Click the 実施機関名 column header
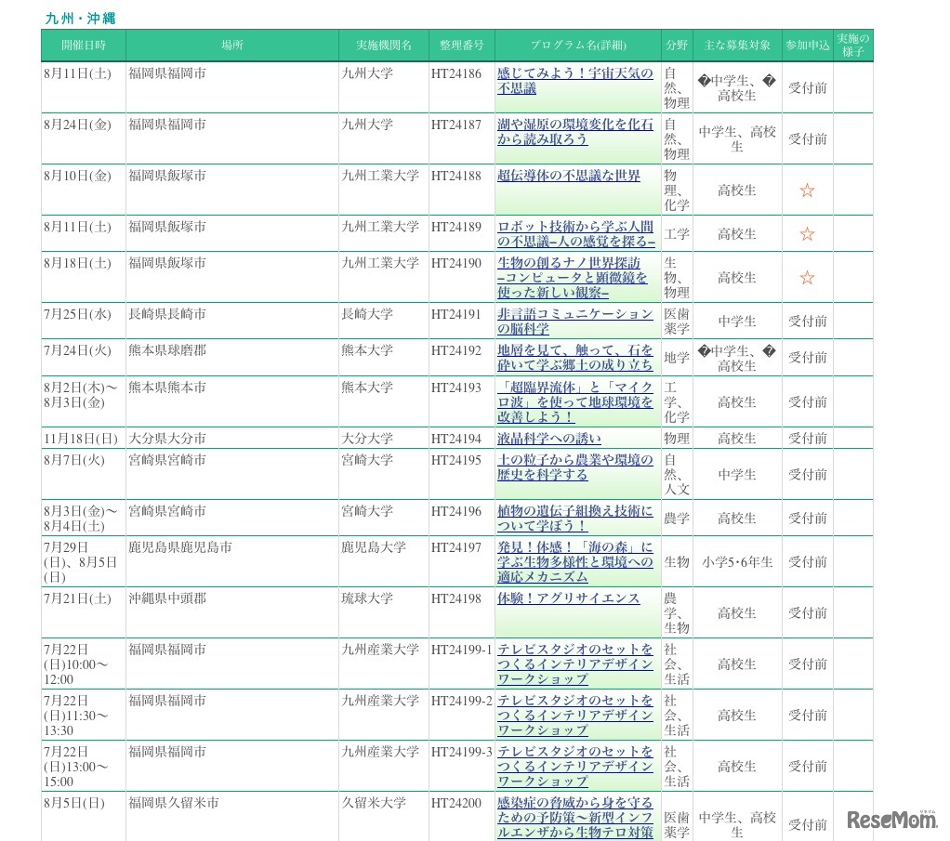950x841 pixels. [384, 46]
